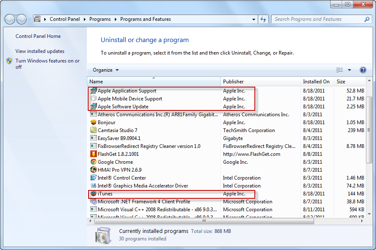Screen dimensions: 376x250
Task: Click the Apple Software Update icon
Action: click(94, 107)
